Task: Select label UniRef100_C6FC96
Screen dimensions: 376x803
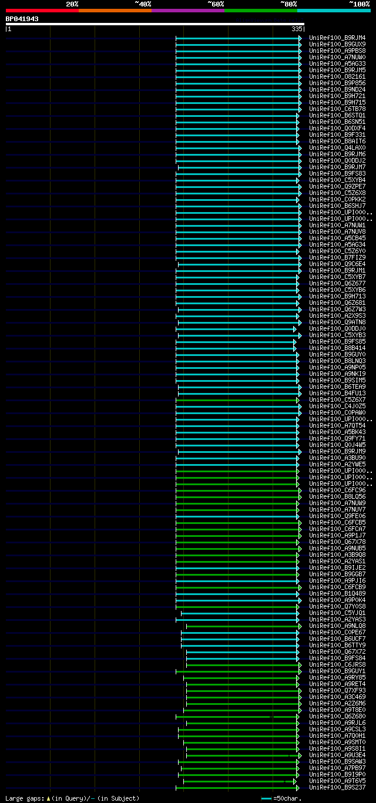Action: coord(337,490)
